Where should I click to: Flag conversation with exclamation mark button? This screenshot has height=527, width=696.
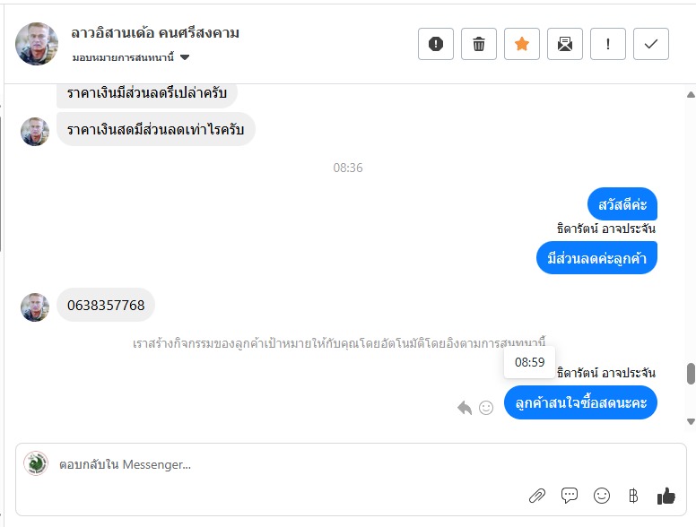608,44
